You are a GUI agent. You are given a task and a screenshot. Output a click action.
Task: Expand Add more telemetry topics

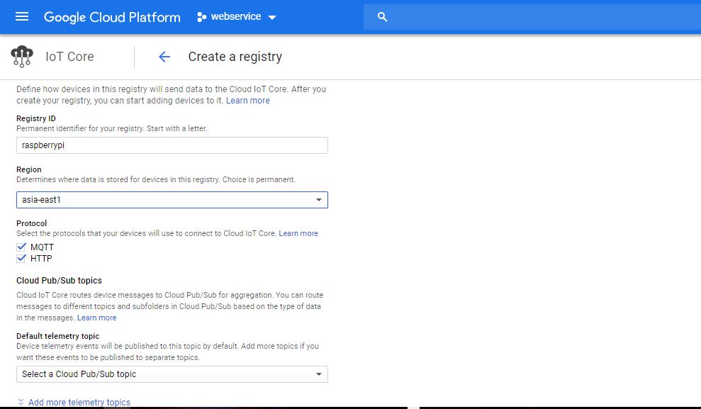[x=79, y=403]
